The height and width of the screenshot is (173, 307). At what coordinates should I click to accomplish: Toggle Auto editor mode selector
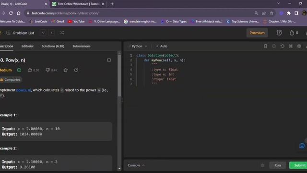(x=162, y=46)
